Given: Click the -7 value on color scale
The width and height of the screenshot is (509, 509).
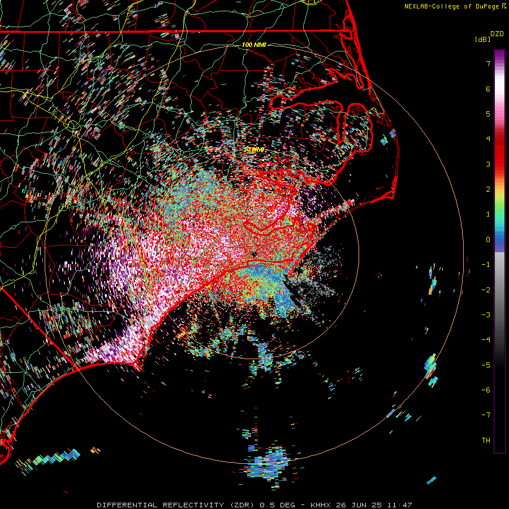Looking at the screenshot, I should pyautogui.click(x=486, y=415).
